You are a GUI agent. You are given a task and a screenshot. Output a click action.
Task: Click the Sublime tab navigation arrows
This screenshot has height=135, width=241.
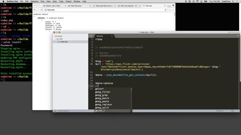[x=91, y=36]
